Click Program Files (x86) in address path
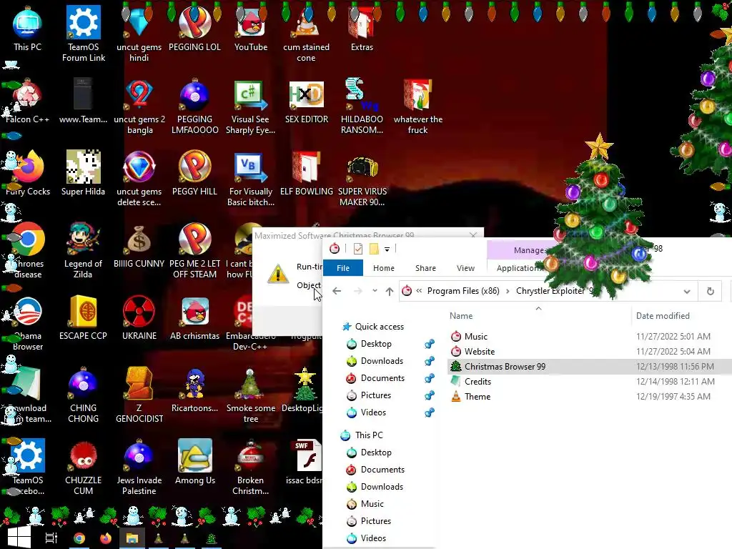 [463, 291]
